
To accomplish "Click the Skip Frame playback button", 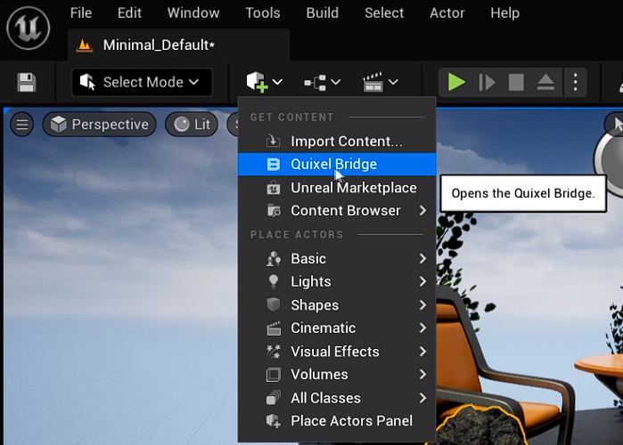I will (x=487, y=83).
